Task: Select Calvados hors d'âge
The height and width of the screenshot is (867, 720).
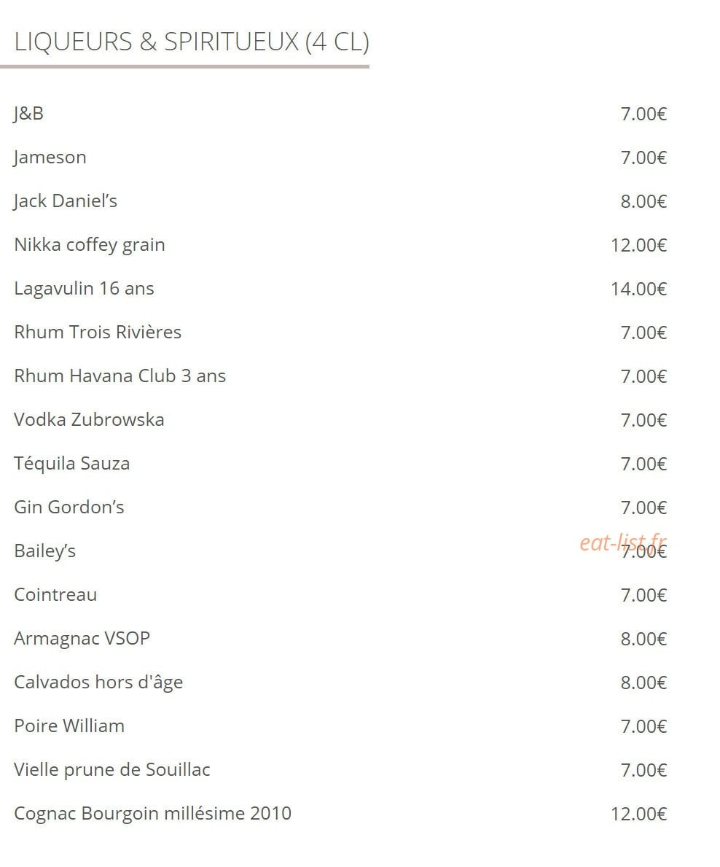Action: [98, 683]
